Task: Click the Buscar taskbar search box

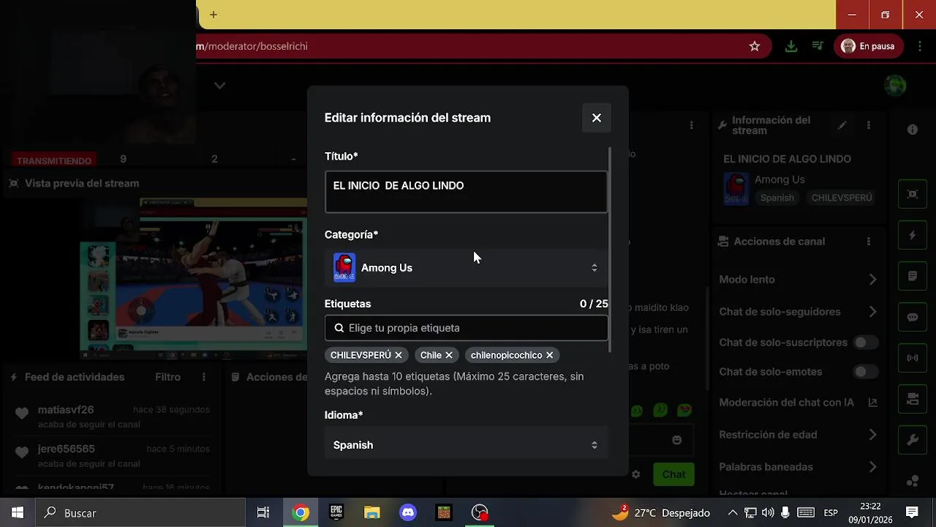Action: click(x=140, y=512)
